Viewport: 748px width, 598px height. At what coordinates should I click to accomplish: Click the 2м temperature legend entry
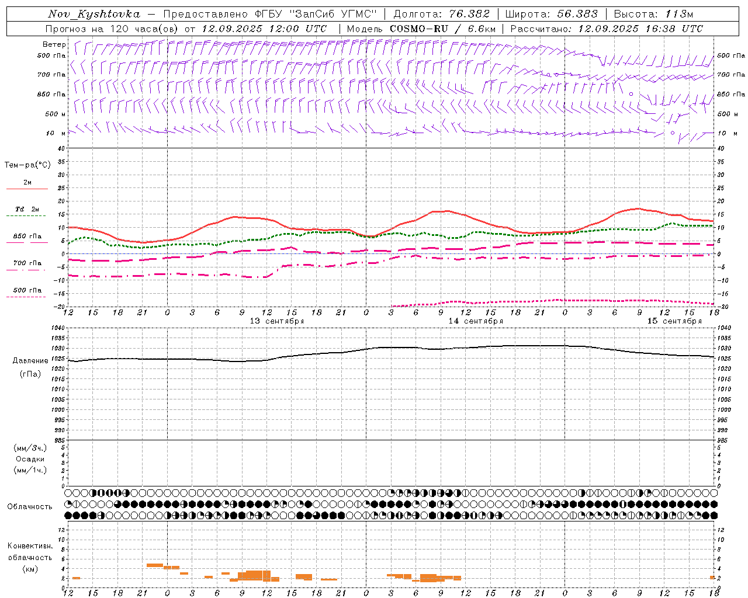[x=27, y=183]
